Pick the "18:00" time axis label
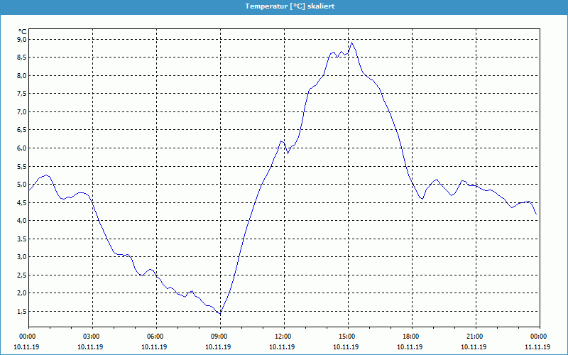 pyautogui.click(x=412, y=337)
